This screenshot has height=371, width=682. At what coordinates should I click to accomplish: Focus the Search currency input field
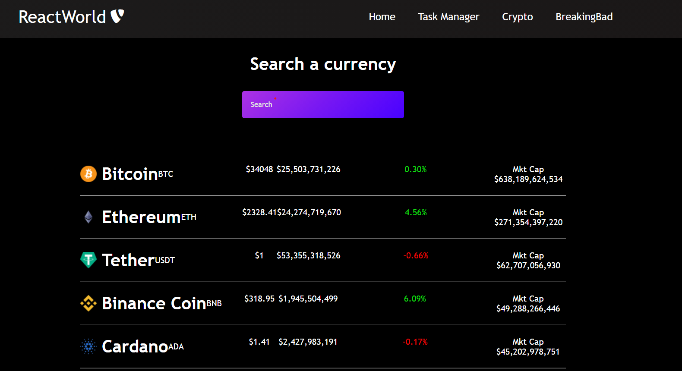pos(323,104)
